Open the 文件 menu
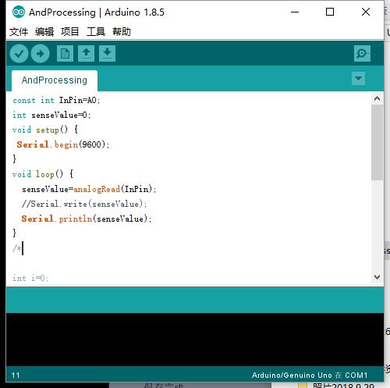 (x=19, y=32)
